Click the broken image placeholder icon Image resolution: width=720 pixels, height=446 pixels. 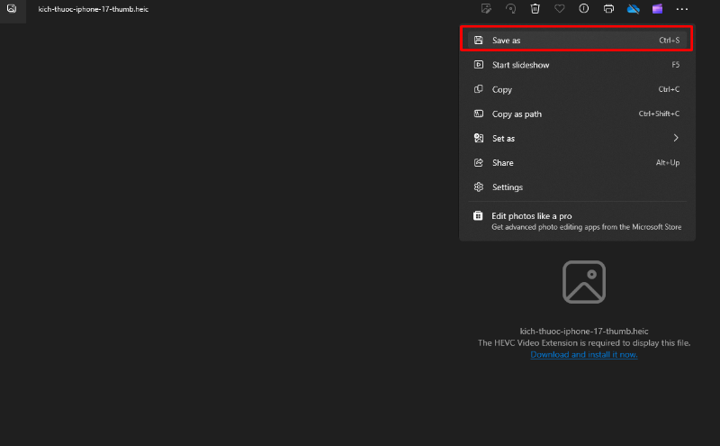[583, 282]
